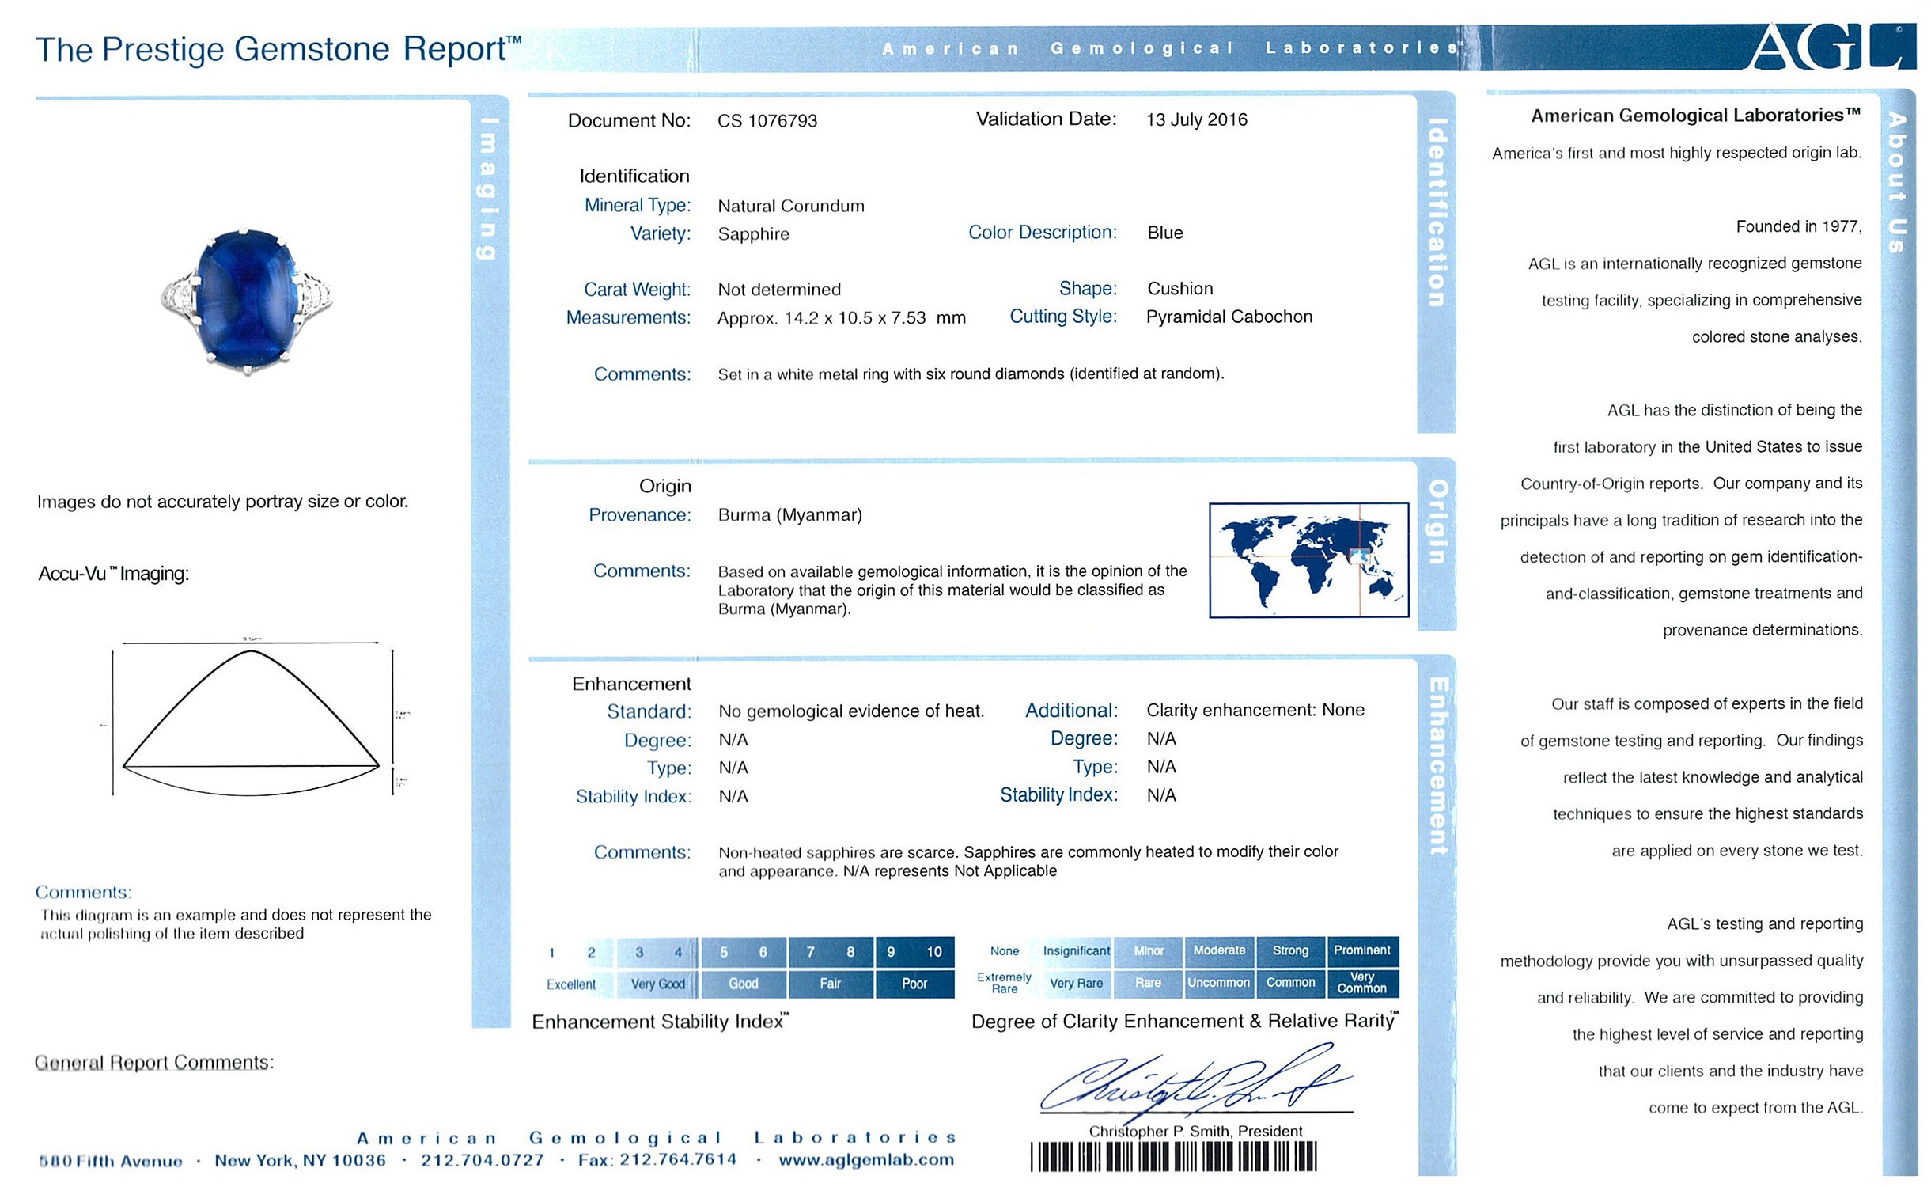Click the AGL logo in the header
Viewport: 1931px width, 1187px height.
click(x=1829, y=47)
